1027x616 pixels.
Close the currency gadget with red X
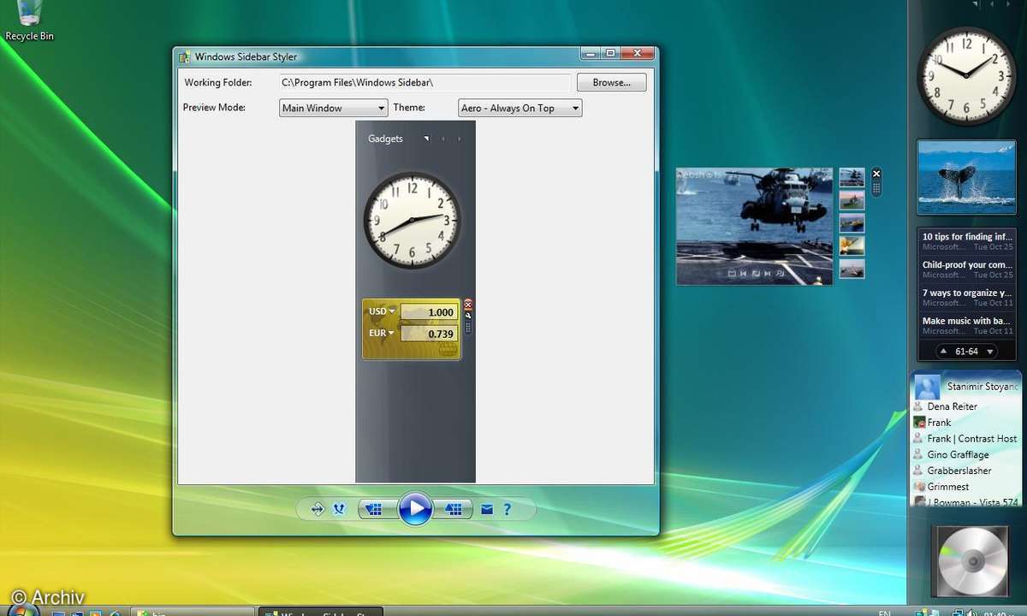pos(468,304)
